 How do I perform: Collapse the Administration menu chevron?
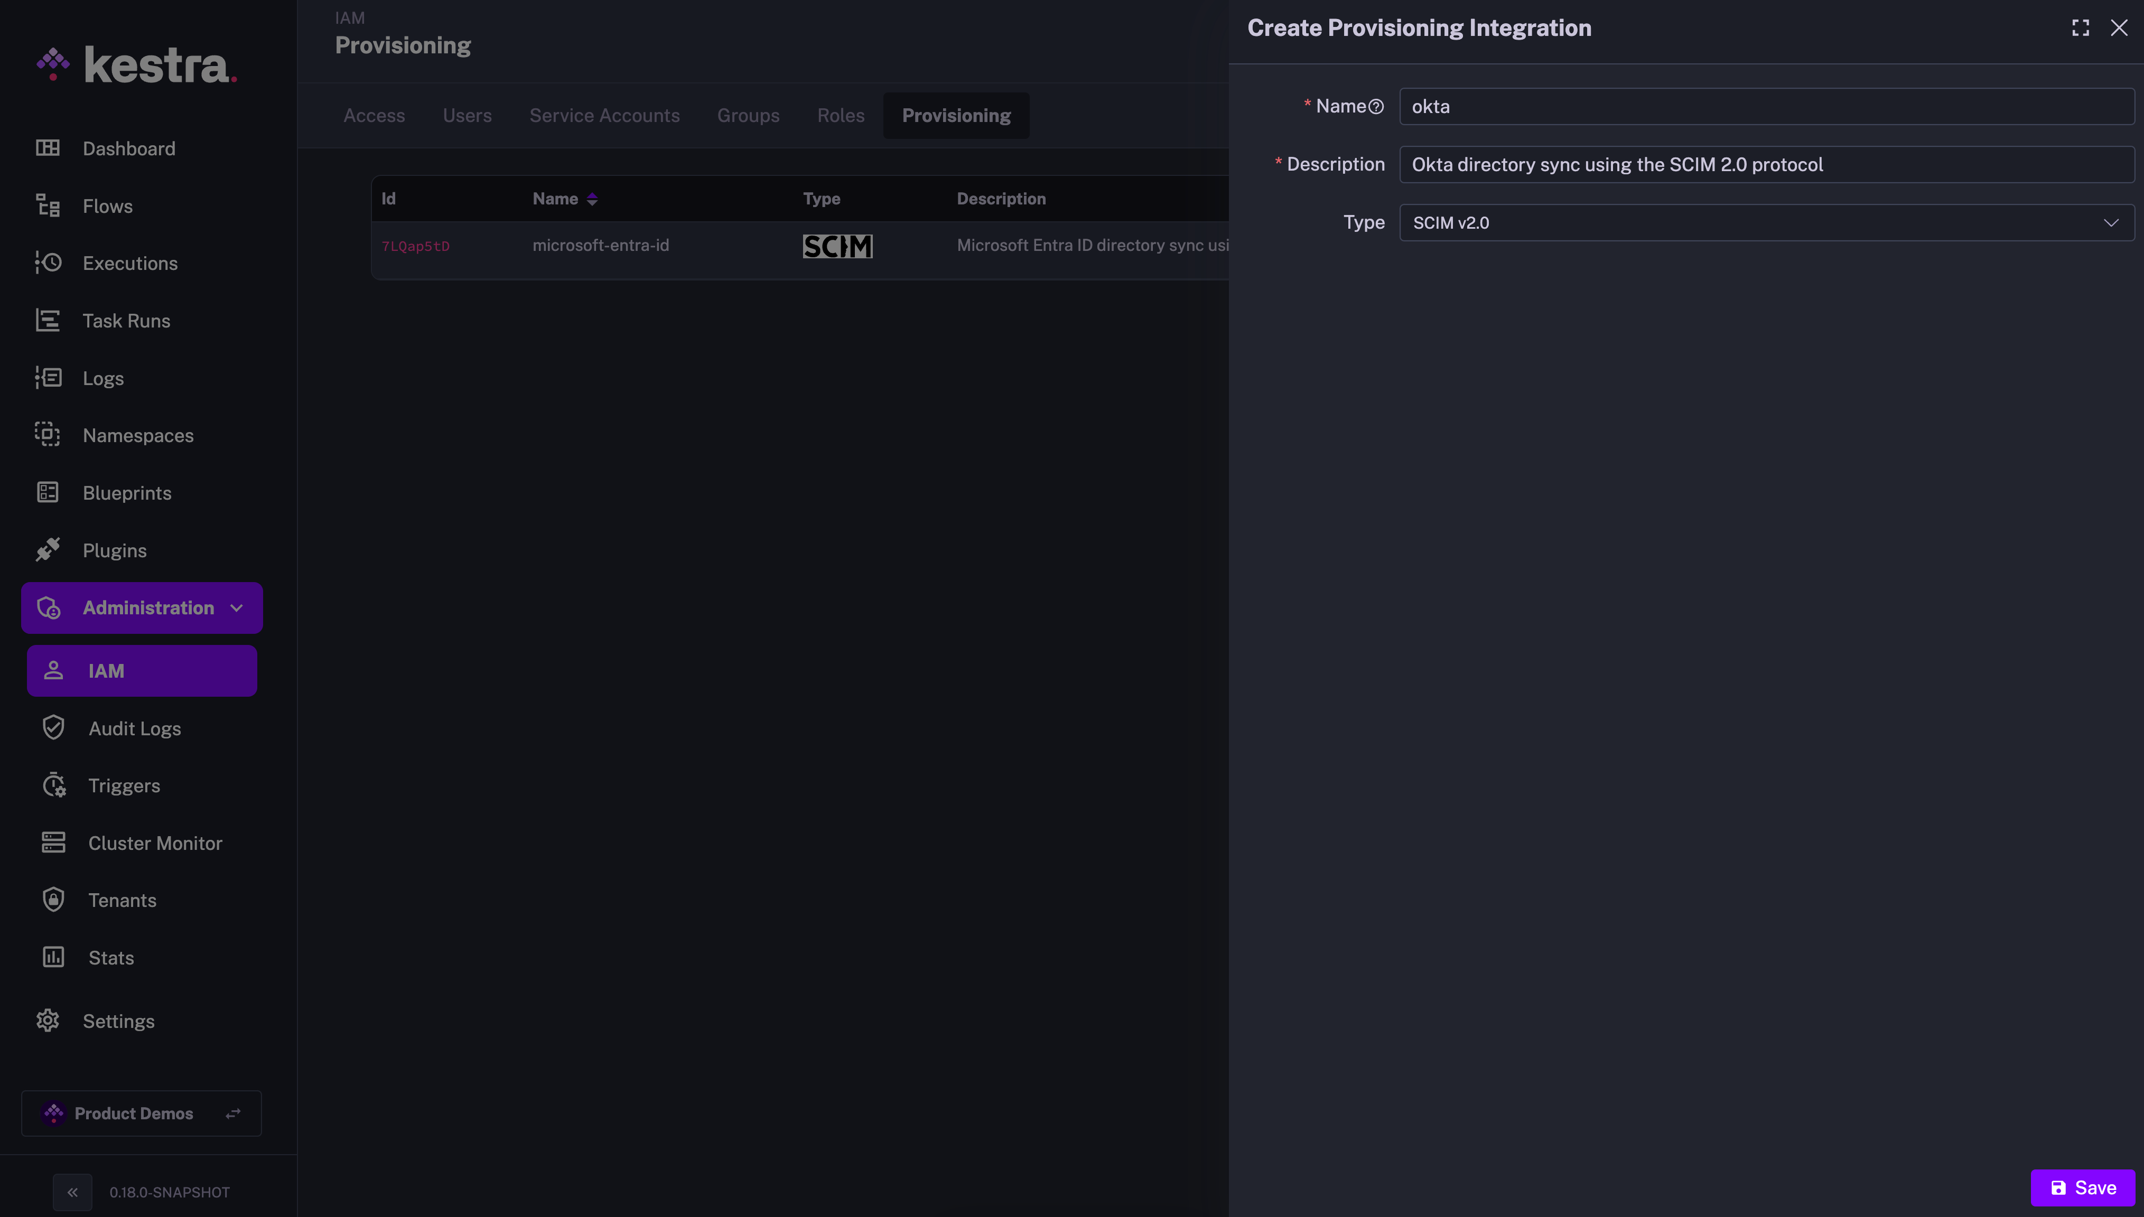tap(237, 607)
